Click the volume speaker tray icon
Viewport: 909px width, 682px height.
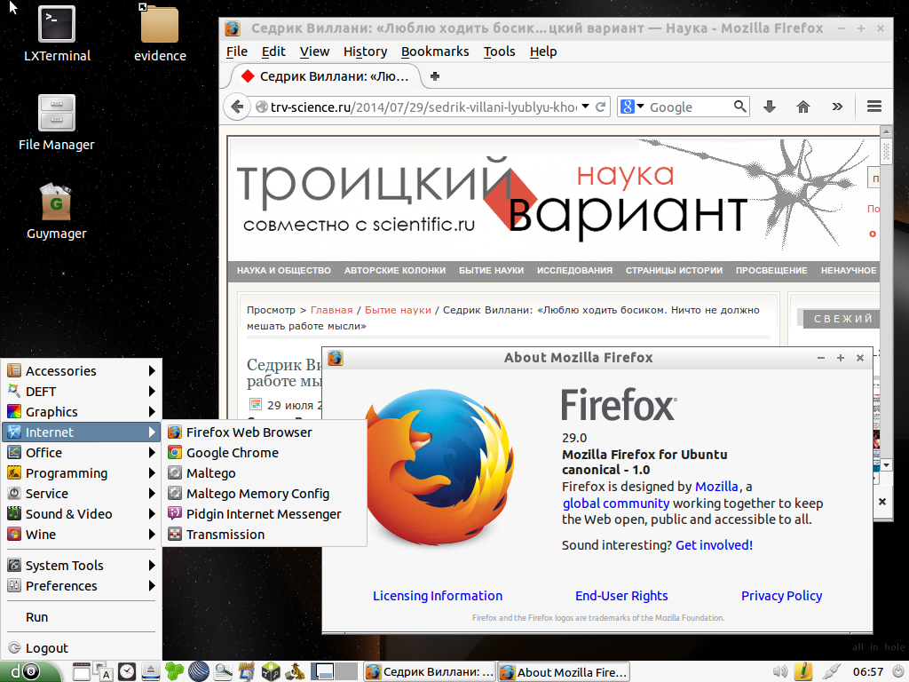click(780, 671)
